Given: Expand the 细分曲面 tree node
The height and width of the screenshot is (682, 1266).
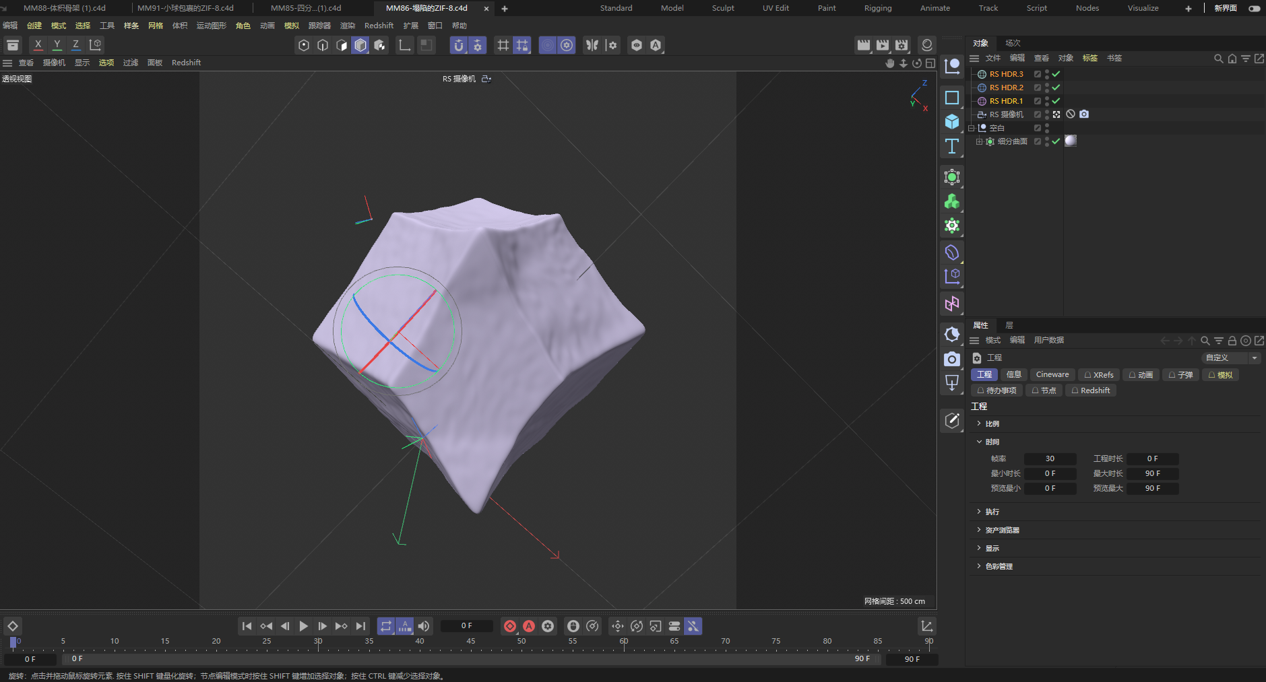Looking at the screenshot, I should (x=979, y=141).
